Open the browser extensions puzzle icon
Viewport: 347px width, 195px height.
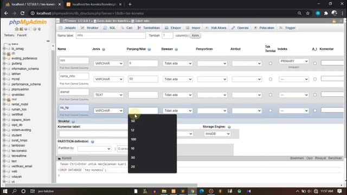(326, 13)
